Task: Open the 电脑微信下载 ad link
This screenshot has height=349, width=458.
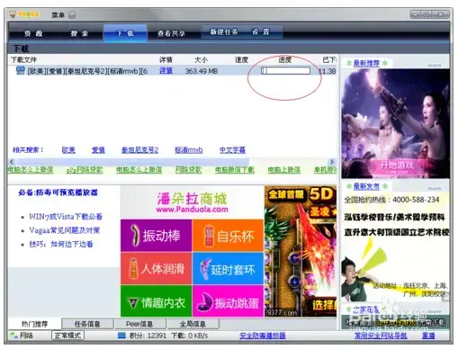Action: point(235,170)
